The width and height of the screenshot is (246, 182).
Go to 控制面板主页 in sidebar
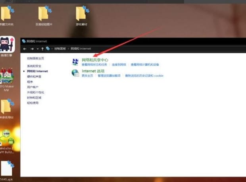coord(35,58)
